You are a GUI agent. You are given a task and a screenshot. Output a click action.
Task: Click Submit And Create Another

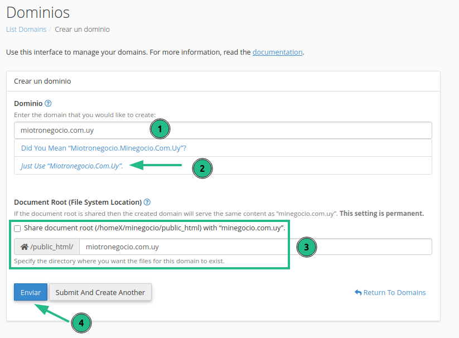100,292
